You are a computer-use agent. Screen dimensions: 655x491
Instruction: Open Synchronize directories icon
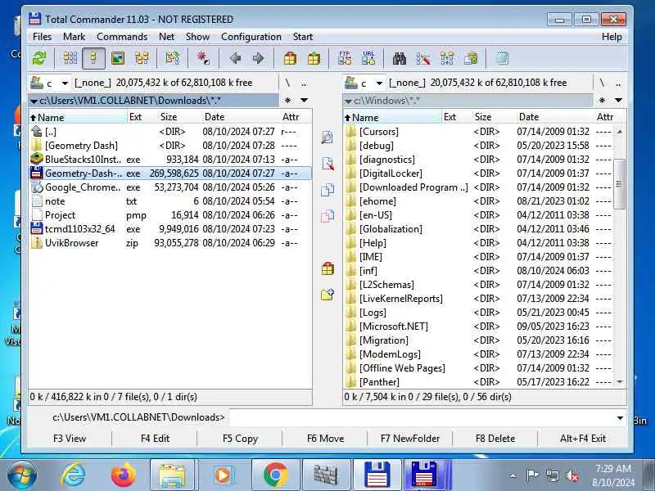pos(447,58)
